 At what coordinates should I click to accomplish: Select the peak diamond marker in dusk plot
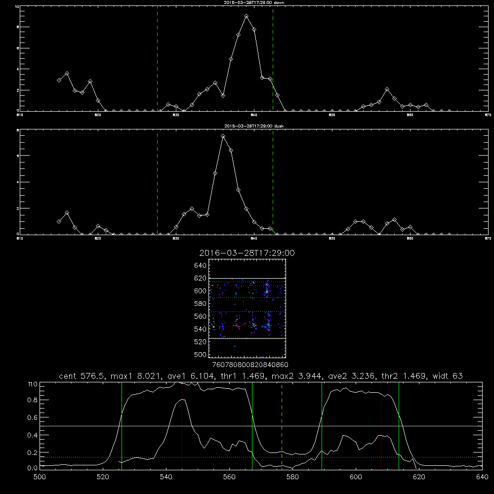tap(223, 136)
